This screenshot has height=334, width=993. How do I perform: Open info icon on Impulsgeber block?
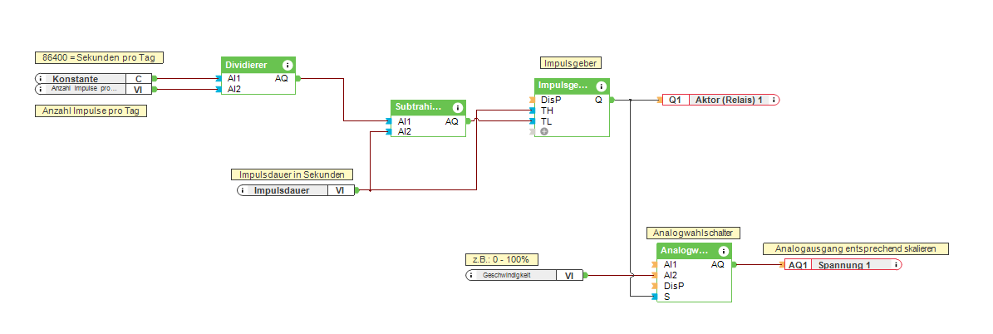pyautogui.click(x=600, y=86)
